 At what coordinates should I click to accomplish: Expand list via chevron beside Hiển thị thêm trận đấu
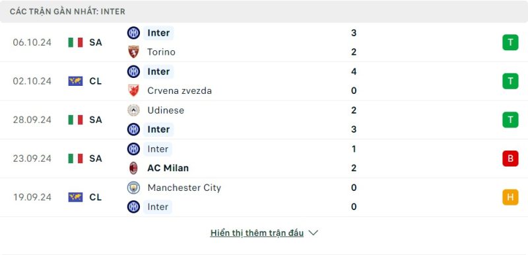point(313,233)
